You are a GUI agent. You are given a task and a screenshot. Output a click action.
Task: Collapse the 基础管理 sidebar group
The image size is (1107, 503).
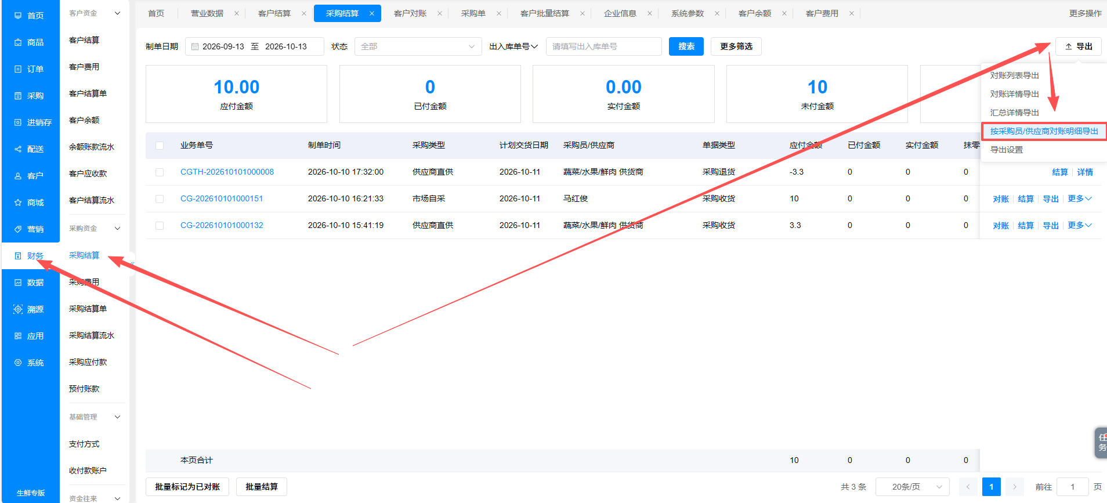[x=117, y=417]
